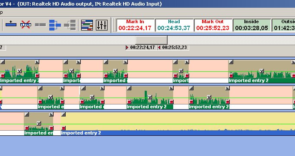Click fade-in handle of middle track's first clip
The height and width of the screenshot is (156, 295).
click(40, 88)
